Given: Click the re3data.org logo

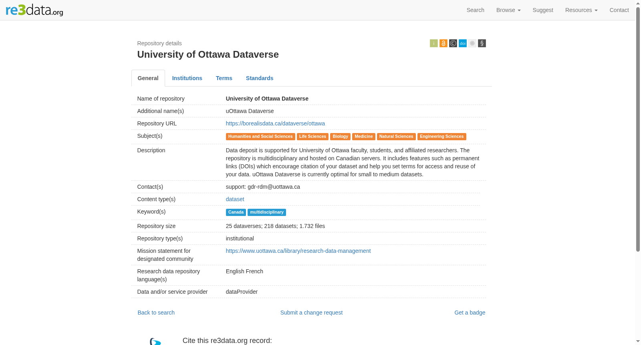Looking at the screenshot, I should pos(34,10).
